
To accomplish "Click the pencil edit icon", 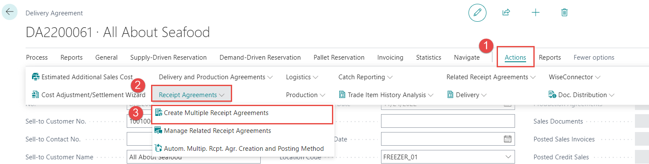I will click(477, 13).
